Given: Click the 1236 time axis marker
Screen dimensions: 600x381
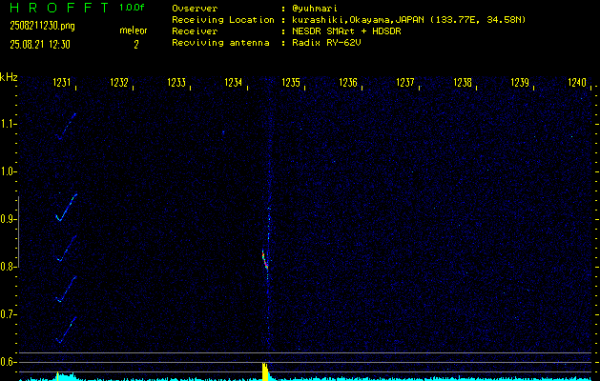Looking at the screenshot, I should pos(348,82).
